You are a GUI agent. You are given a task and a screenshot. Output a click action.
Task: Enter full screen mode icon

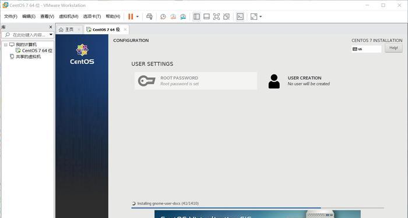pos(216,17)
